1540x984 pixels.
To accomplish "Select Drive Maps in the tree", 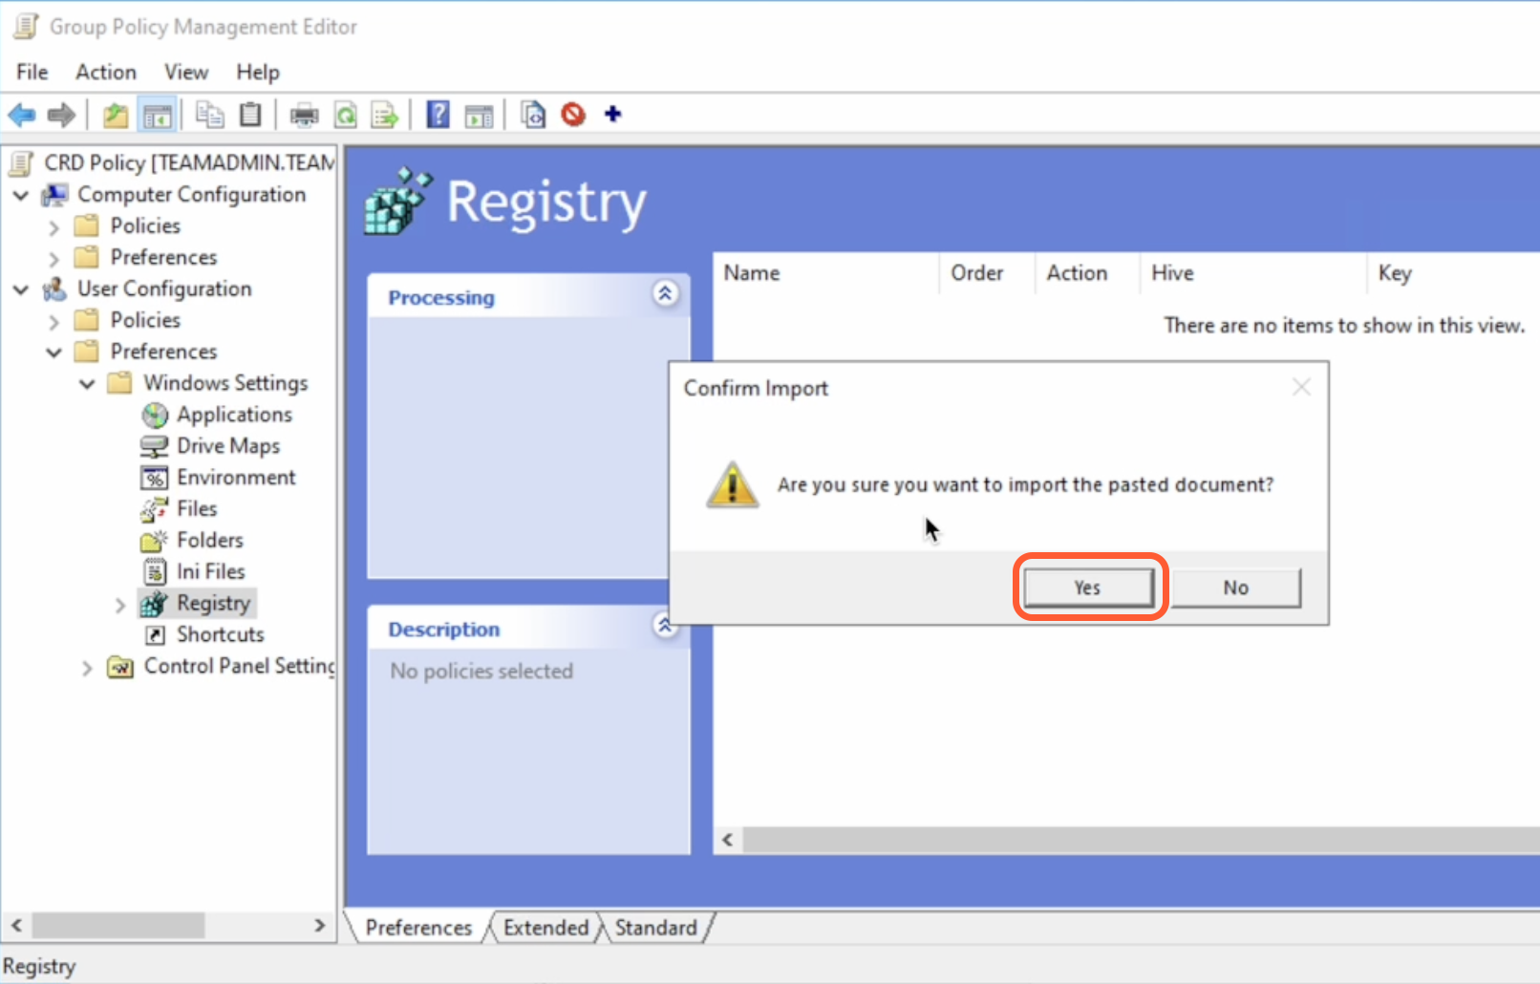I will 227,446.
